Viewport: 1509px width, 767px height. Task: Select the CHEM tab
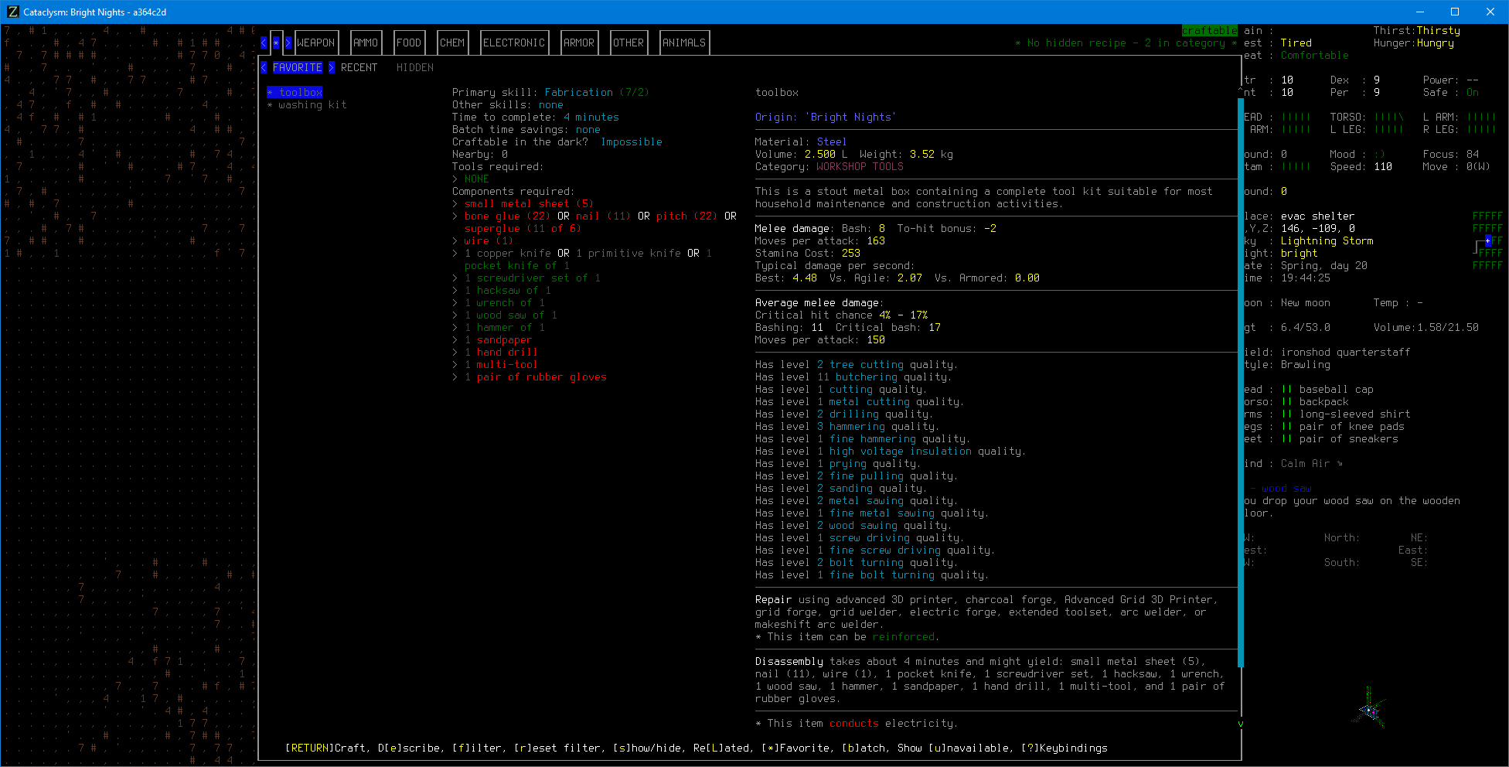tap(452, 43)
